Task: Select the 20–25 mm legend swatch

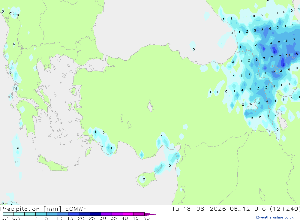Action: (85, 214)
